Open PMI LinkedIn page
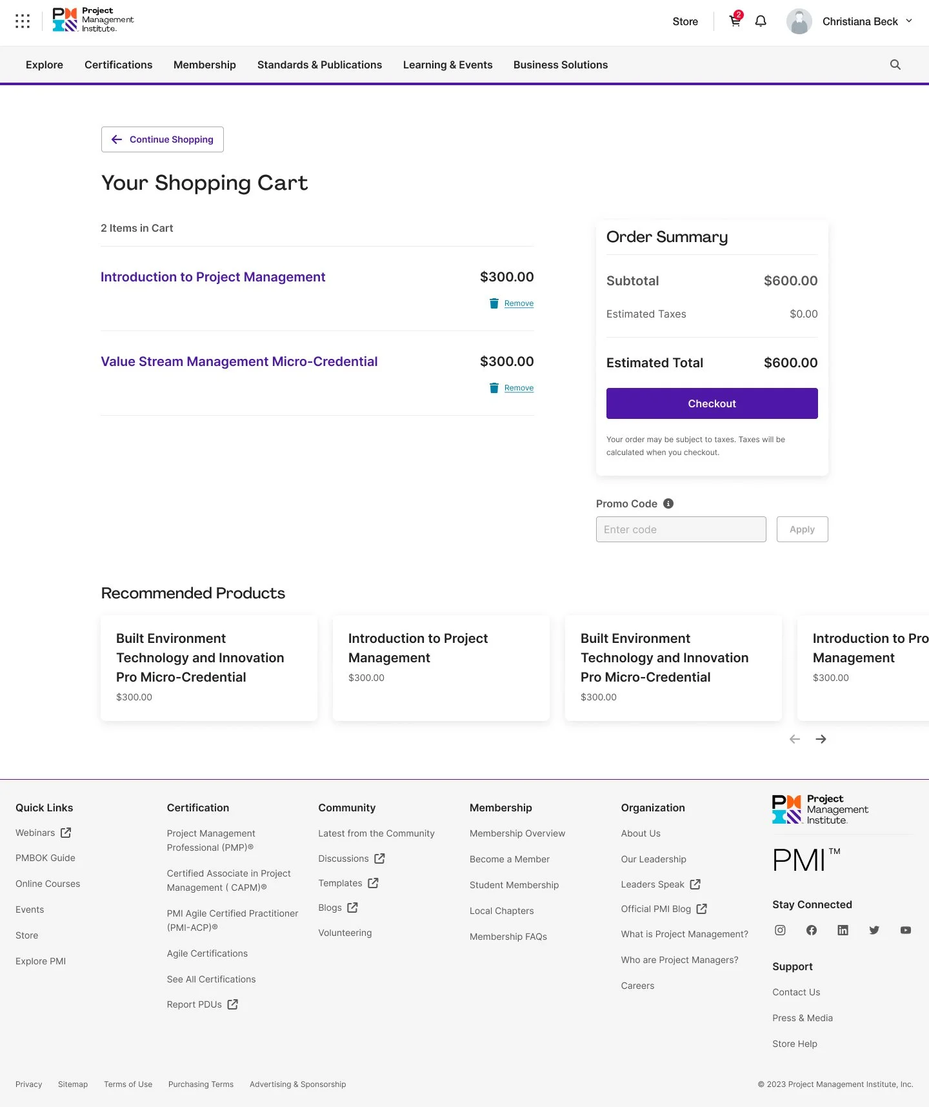Viewport: 929px width, 1107px height. click(x=843, y=930)
